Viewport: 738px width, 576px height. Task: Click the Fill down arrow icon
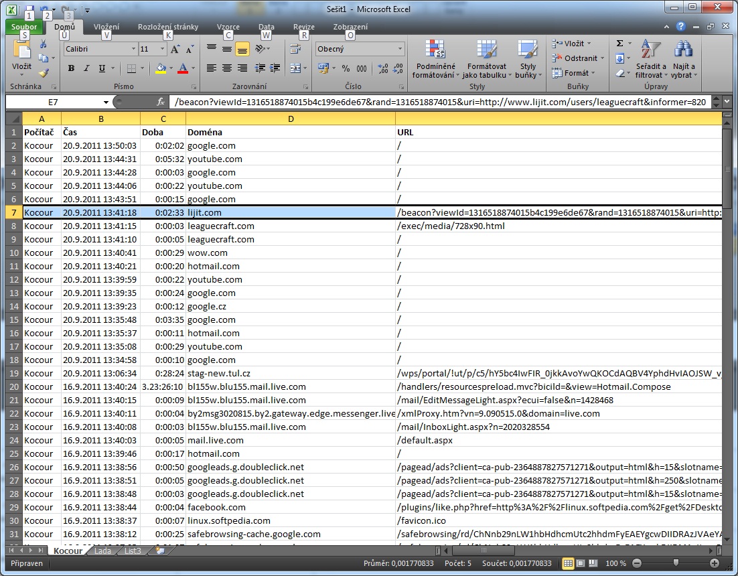click(620, 58)
